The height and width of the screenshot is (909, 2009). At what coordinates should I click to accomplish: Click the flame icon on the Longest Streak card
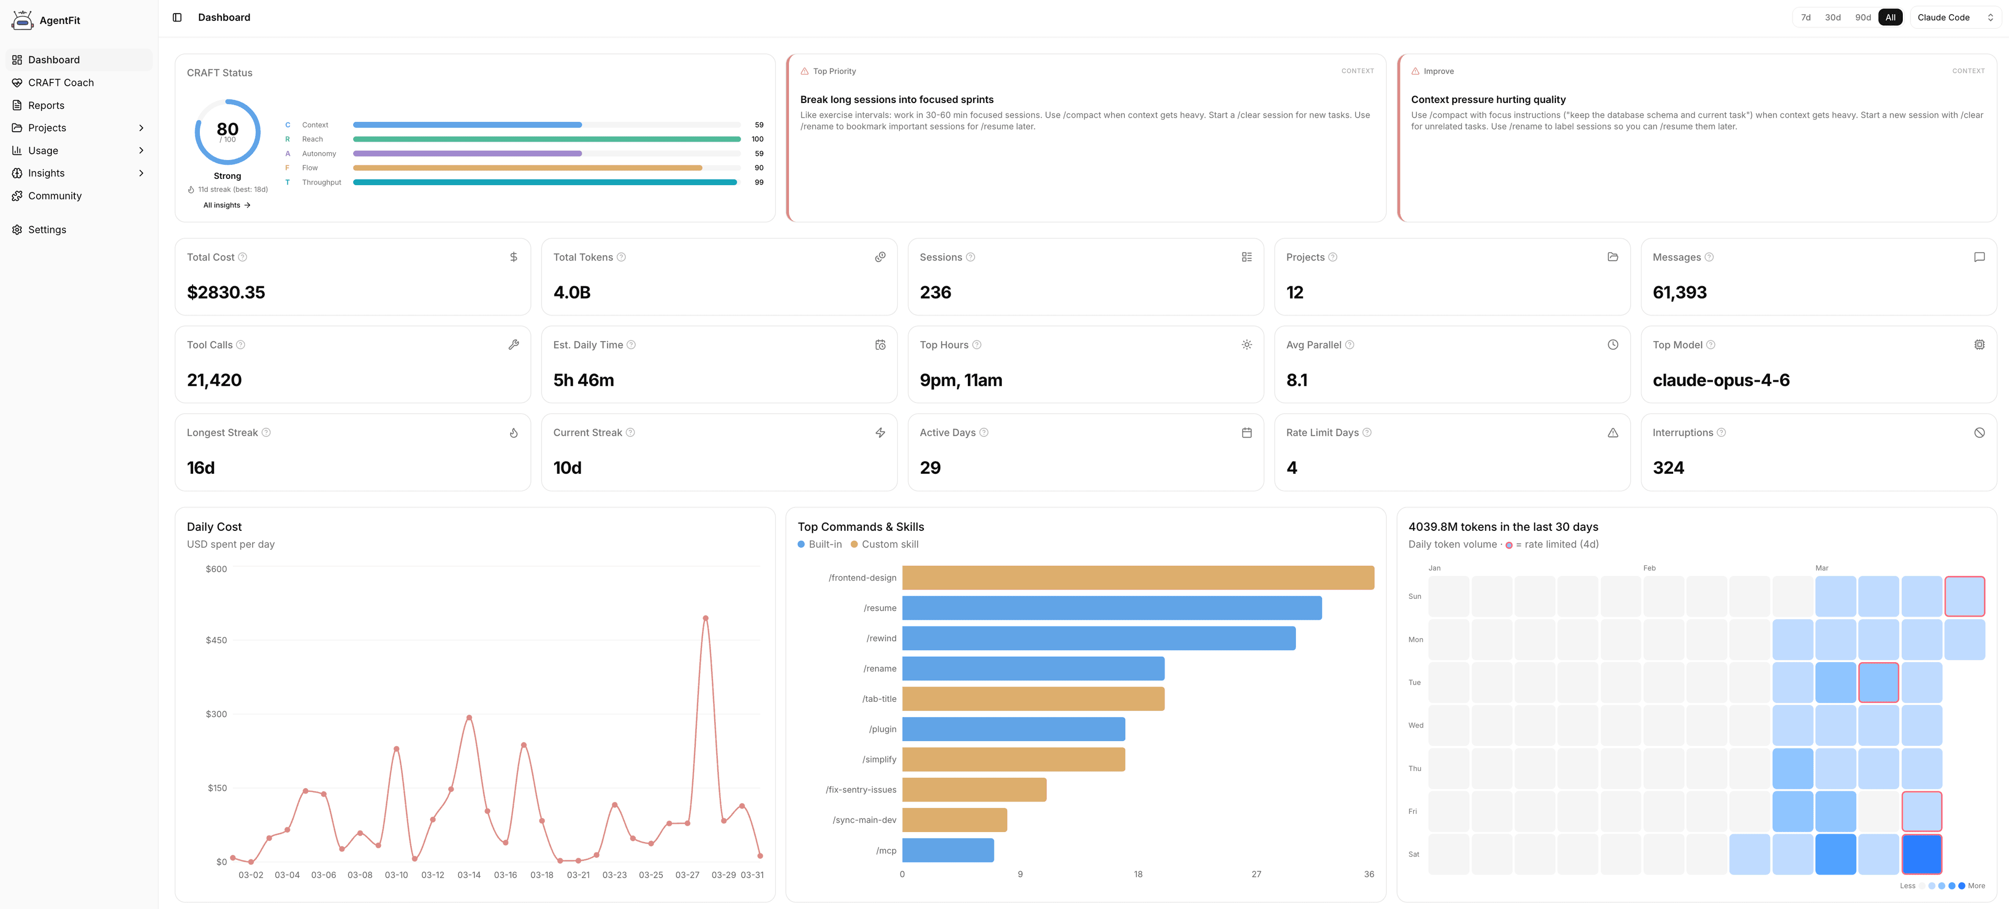click(x=514, y=432)
